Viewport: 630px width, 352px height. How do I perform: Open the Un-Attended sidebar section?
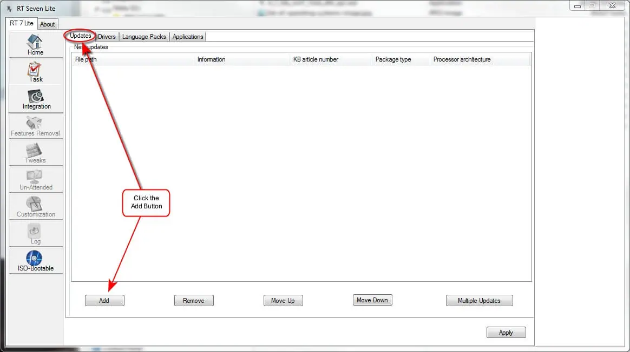pos(36,180)
